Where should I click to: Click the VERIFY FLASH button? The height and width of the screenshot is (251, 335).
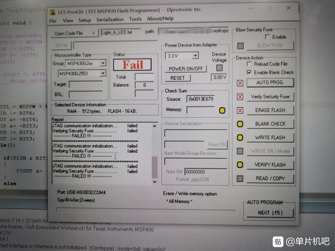270,165
